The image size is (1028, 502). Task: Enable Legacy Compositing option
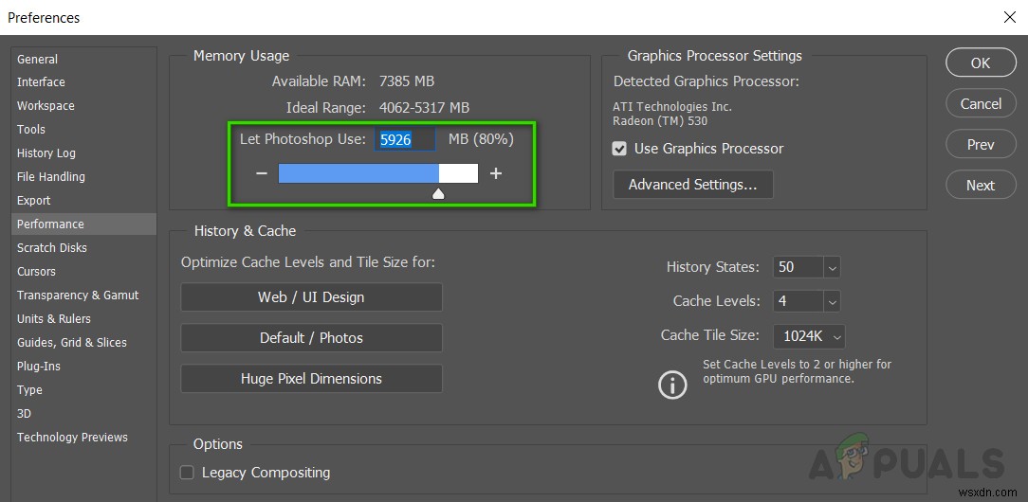tap(187, 473)
